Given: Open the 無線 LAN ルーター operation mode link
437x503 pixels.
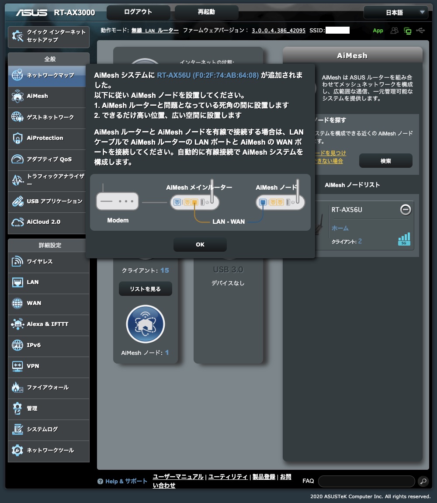Looking at the screenshot, I should tap(155, 31).
